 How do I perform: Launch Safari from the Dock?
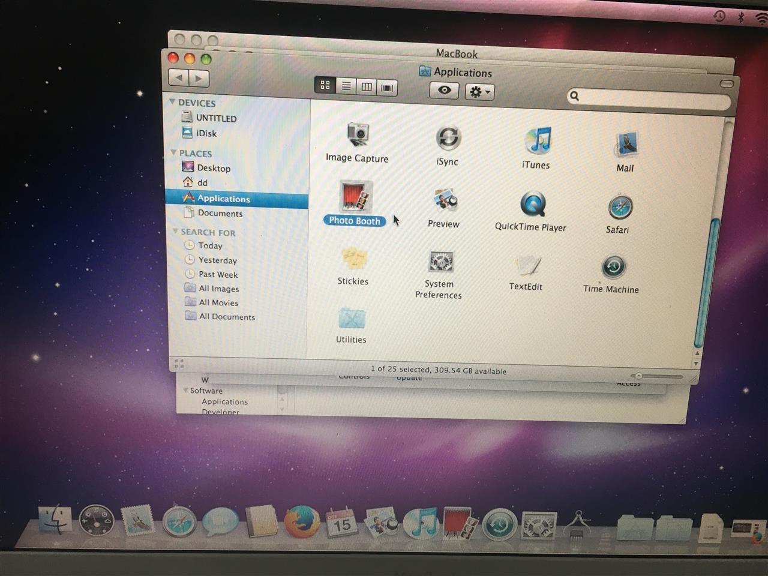pyautogui.click(x=179, y=521)
